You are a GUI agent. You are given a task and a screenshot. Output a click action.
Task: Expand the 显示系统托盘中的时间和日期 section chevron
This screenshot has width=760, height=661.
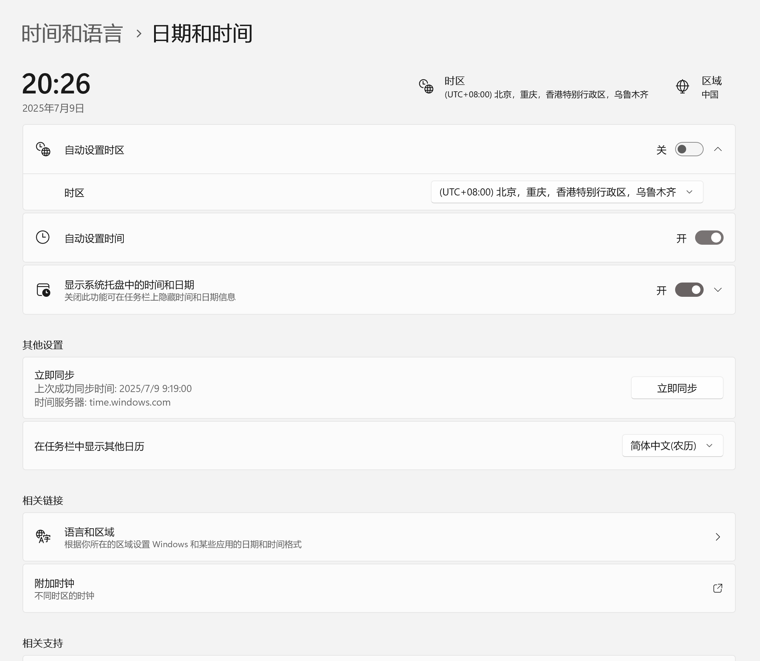pos(718,290)
